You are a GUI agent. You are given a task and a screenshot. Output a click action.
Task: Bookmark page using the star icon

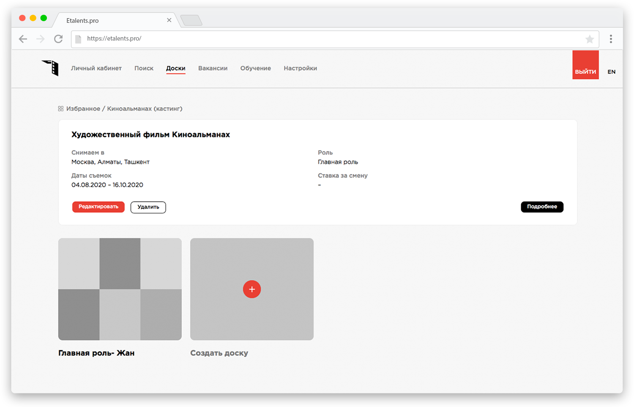click(x=589, y=39)
